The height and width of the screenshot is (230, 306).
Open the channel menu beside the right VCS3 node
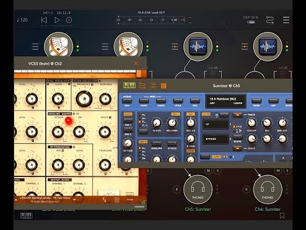click(105, 47)
